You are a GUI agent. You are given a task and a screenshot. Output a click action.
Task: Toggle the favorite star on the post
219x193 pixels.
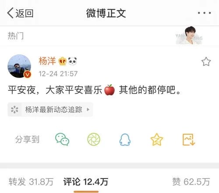point(206,61)
